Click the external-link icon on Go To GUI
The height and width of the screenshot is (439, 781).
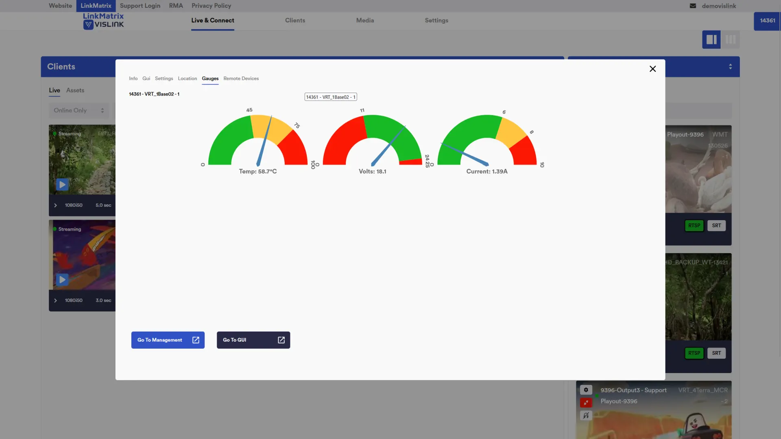281,340
